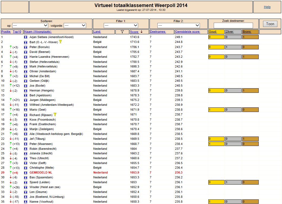Sort by Gemiddelde score column header

click(x=188, y=32)
